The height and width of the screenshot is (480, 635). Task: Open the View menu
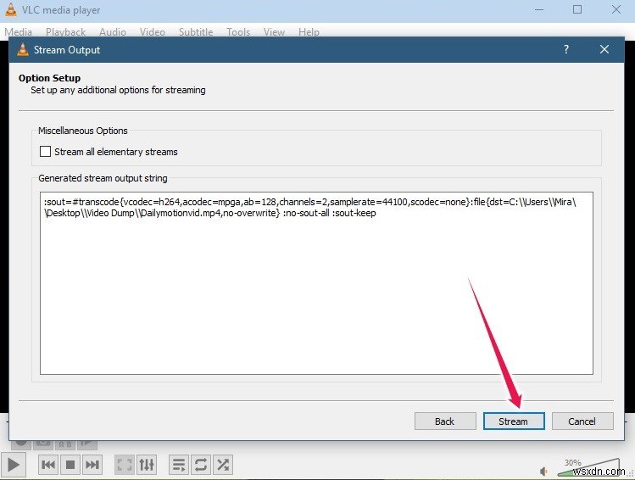(x=274, y=31)
